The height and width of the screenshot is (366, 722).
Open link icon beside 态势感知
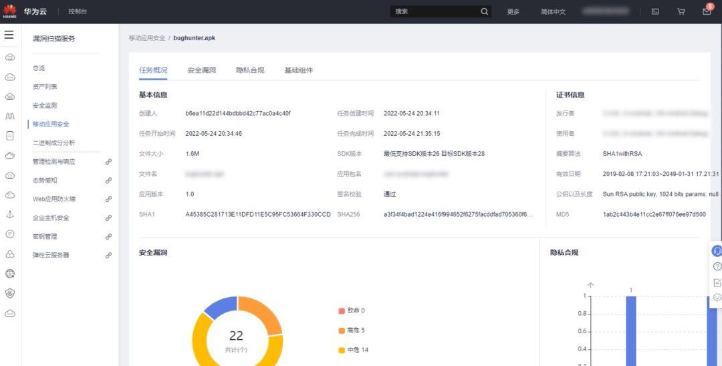[x=108, y=181]
